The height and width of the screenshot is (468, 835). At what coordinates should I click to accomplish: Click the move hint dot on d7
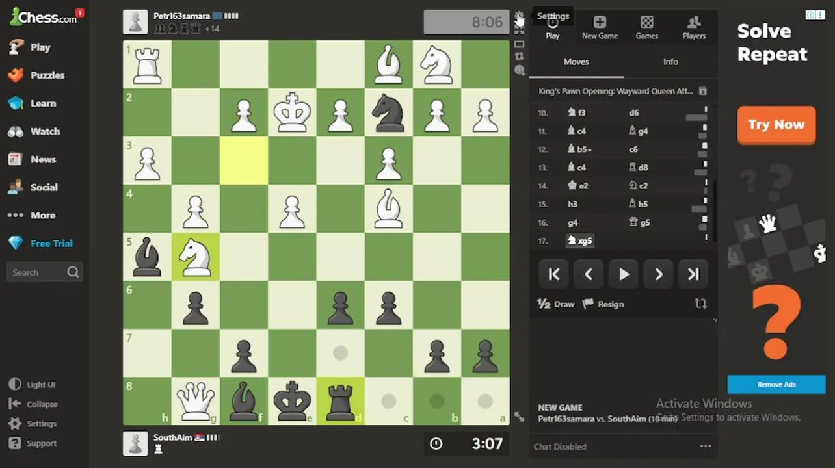point(340,353)
